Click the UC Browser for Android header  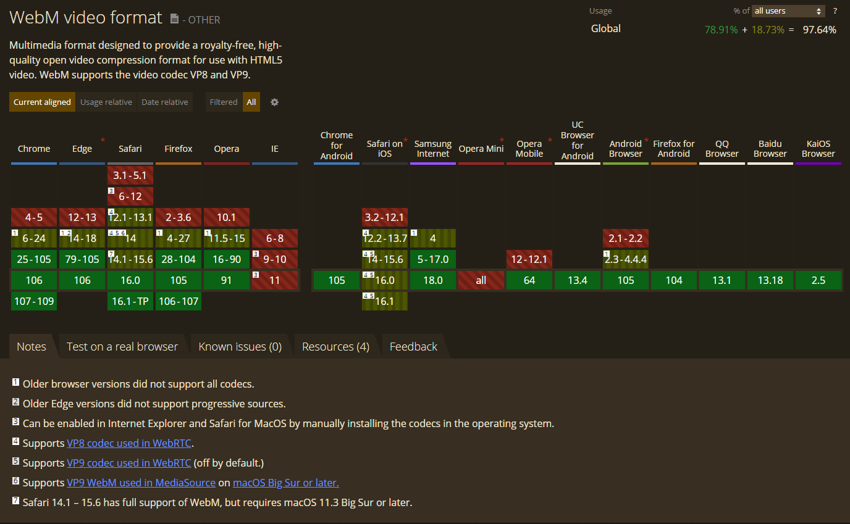click(x=578, y=141)
